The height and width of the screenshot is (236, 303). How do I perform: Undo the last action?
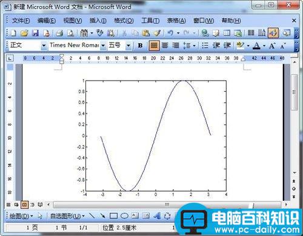[x=170, y=33]
